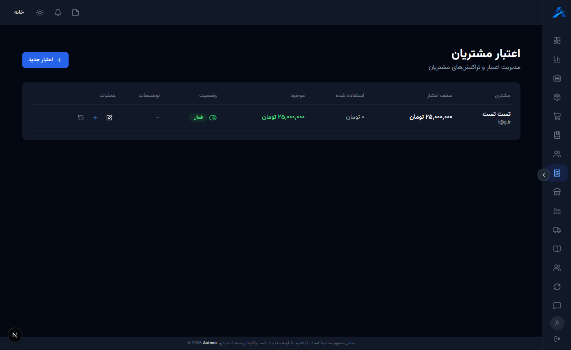
Task: Open the circular refresh arrows sidebar icon
Action: [x=557, y=287]
